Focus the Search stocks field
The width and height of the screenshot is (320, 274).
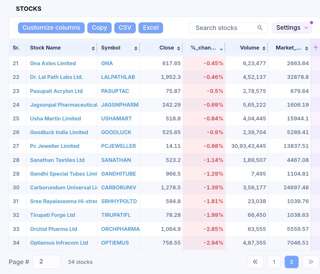(x=228, y=28)
